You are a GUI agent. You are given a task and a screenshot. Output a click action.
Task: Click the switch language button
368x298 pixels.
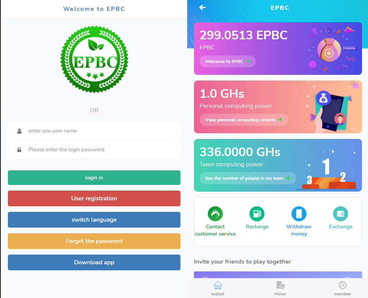tap(94, 220)
